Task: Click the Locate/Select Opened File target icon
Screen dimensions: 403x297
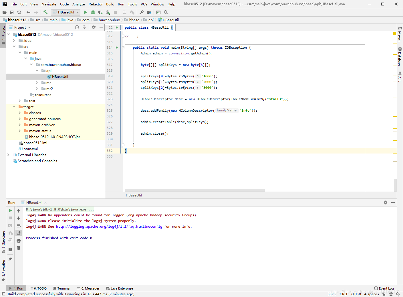Action: click(77, 27)
